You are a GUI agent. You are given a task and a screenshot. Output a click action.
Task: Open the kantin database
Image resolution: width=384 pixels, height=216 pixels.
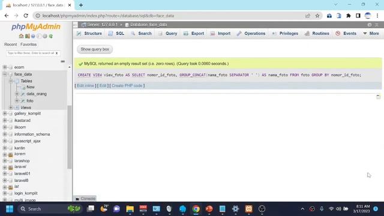point(20,148)
